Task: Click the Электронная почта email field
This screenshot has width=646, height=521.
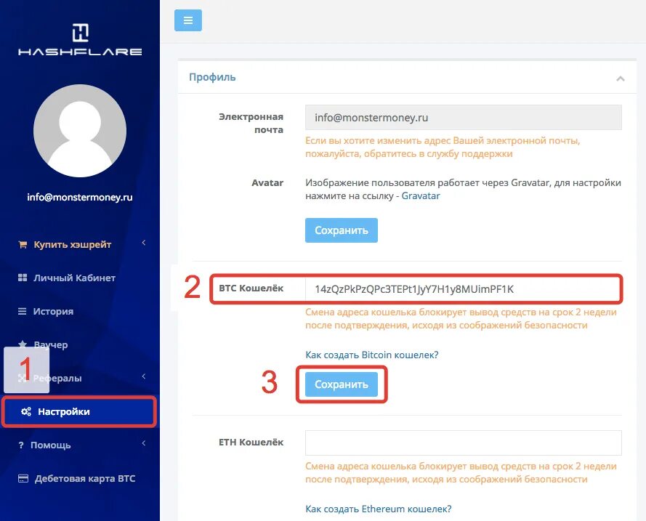Action: (463, 118)
